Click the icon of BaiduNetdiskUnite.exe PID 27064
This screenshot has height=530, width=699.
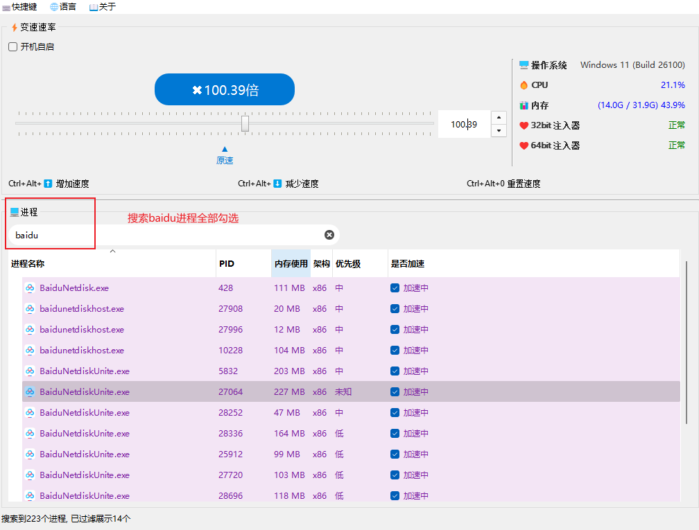coord(30,392)
